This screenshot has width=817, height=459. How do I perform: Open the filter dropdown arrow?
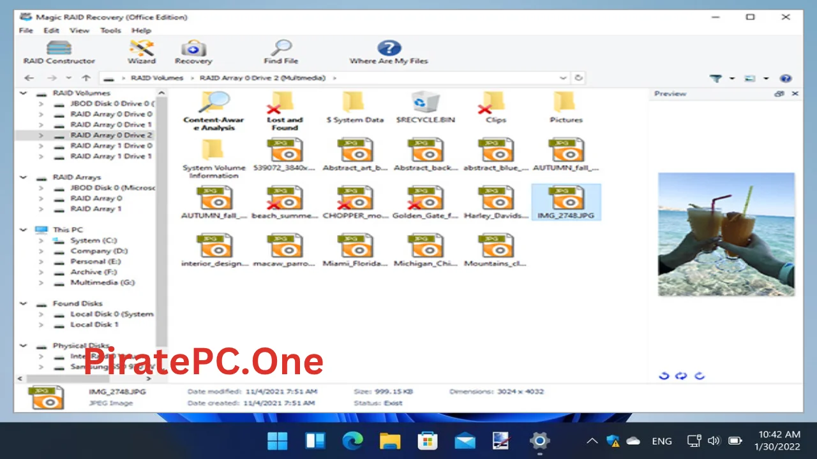coord(731,78)
